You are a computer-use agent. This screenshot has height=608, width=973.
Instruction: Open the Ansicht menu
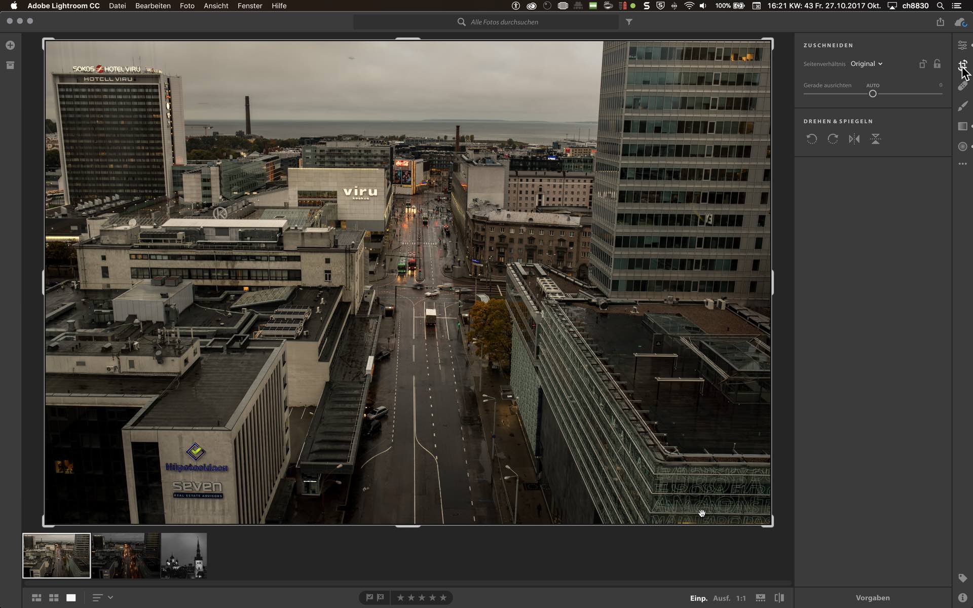pyautogui.click(x=216, y=6)
